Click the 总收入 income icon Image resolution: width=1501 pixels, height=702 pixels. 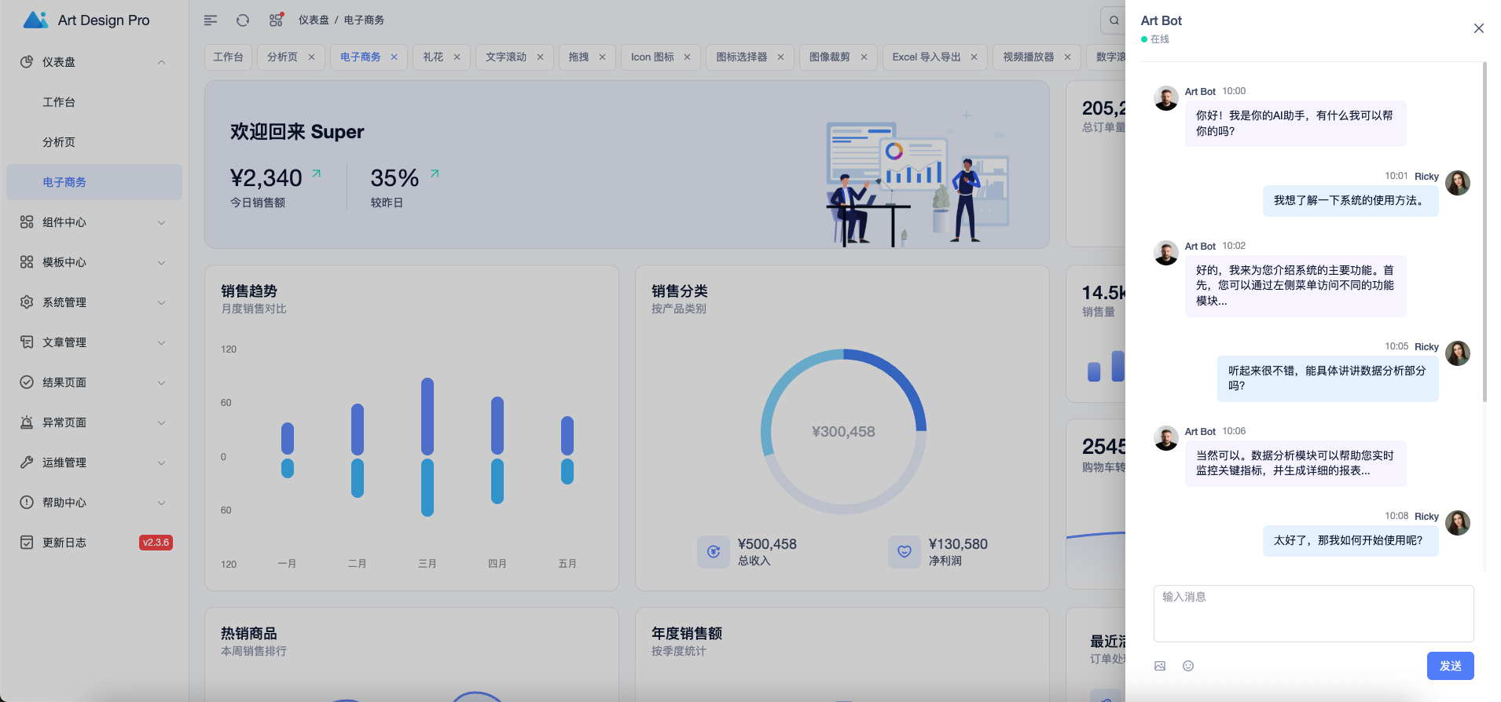[x=714, y=552]
